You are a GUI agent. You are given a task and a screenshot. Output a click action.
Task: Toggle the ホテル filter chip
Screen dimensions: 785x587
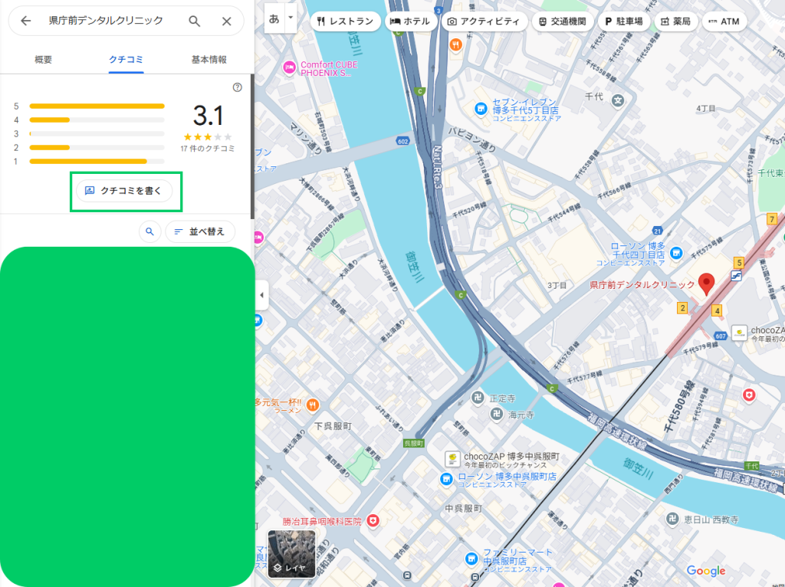pyautogui.click(x=412, y=21)
